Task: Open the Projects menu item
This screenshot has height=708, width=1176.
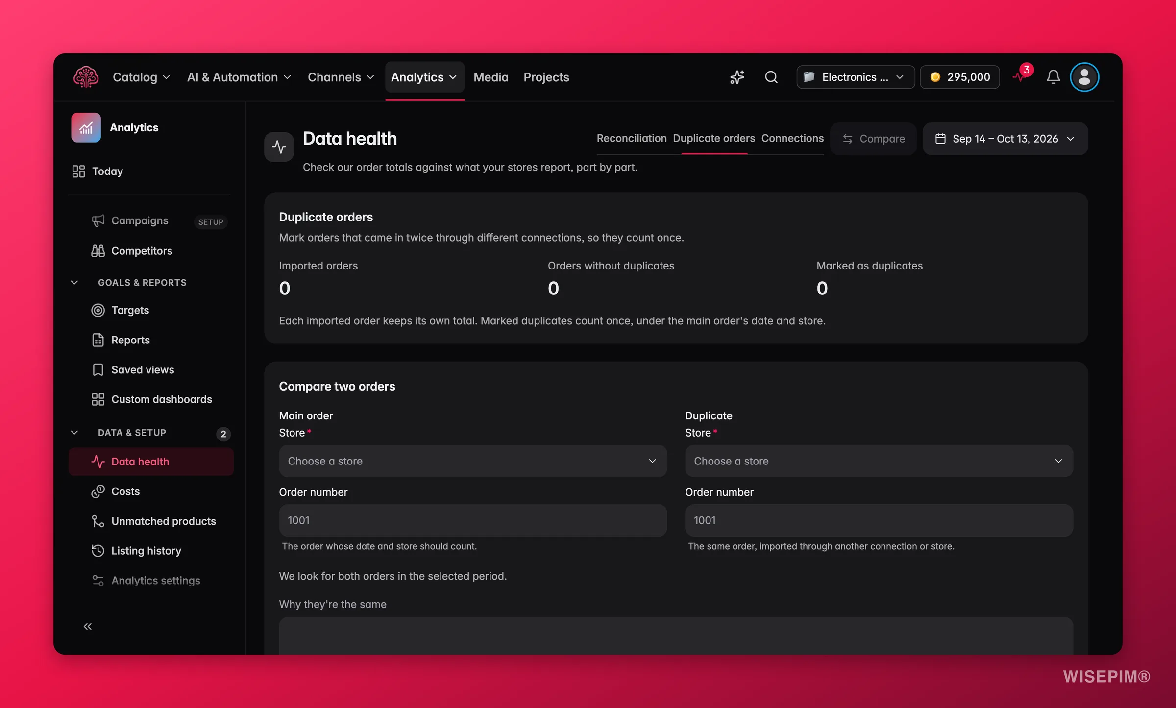Action: (546, 77)
